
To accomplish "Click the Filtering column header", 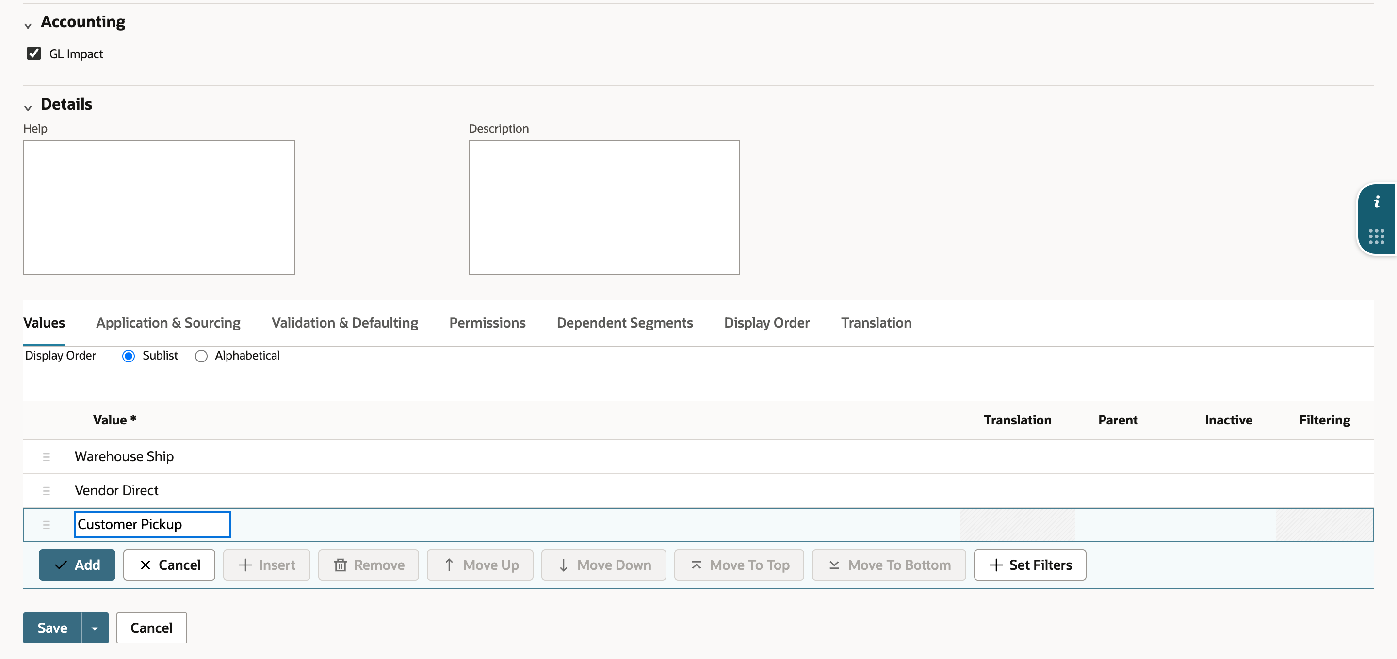I will (1325, 420).
